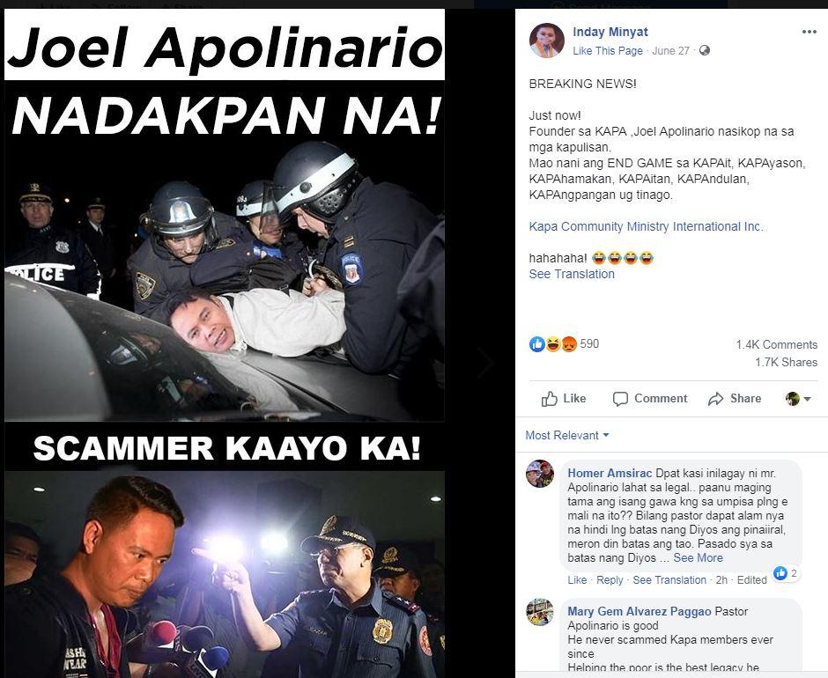Click the public globe privacy icon
Screen dimensions: 828x678
[x=705, y=51]
